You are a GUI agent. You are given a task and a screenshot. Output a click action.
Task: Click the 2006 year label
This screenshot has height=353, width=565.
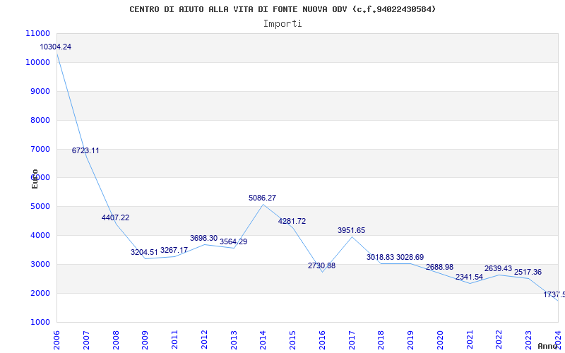(x=56, y=339)
